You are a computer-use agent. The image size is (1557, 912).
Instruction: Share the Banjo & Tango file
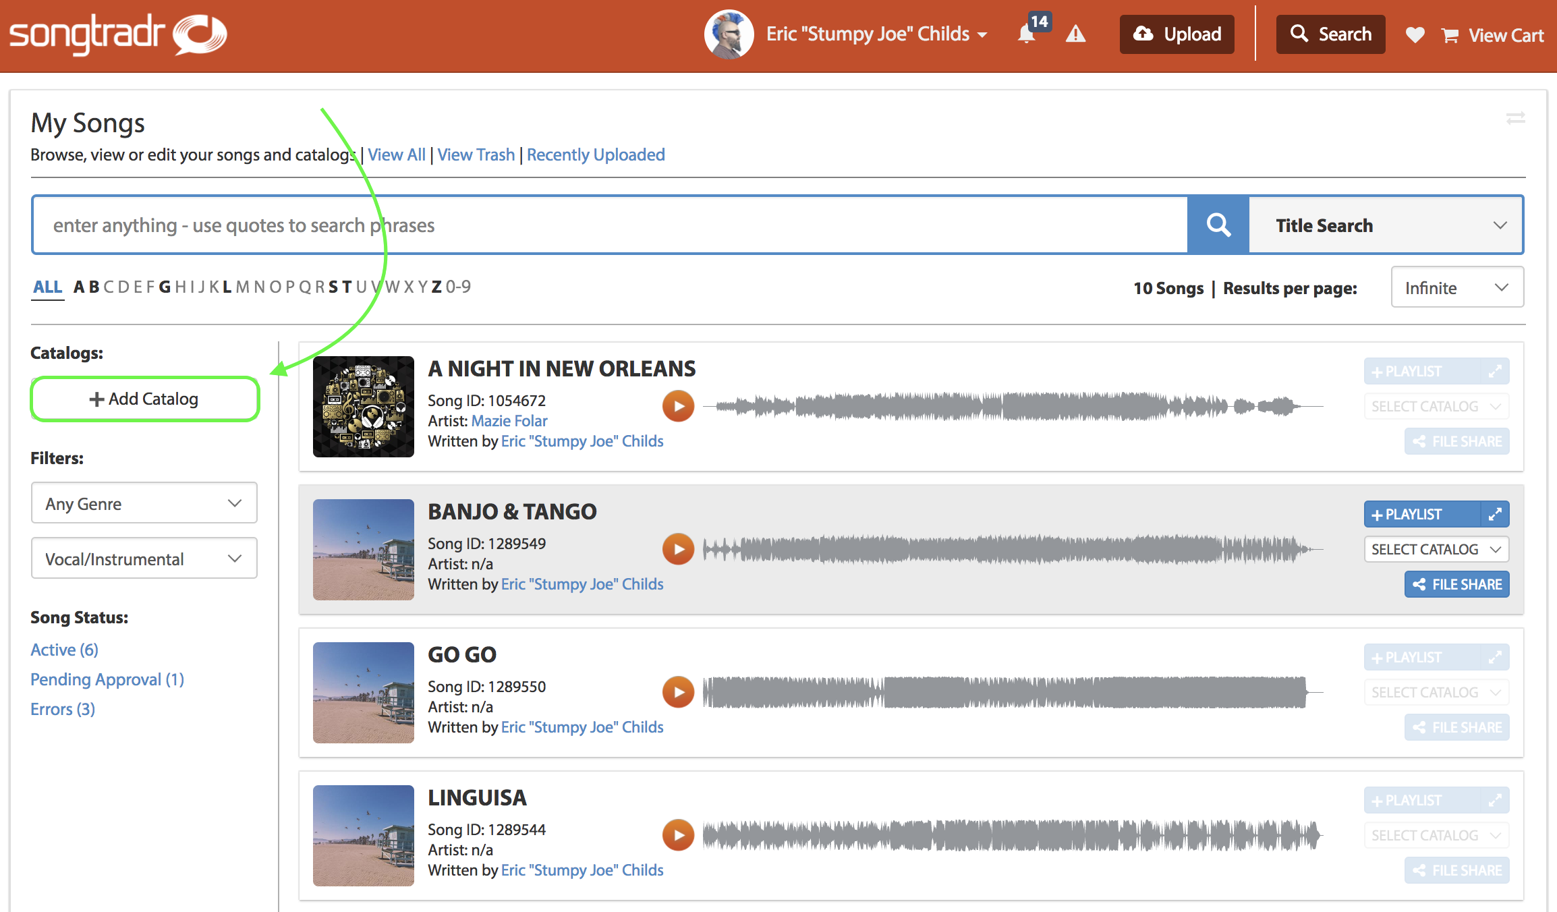(x=1457, y=584)
